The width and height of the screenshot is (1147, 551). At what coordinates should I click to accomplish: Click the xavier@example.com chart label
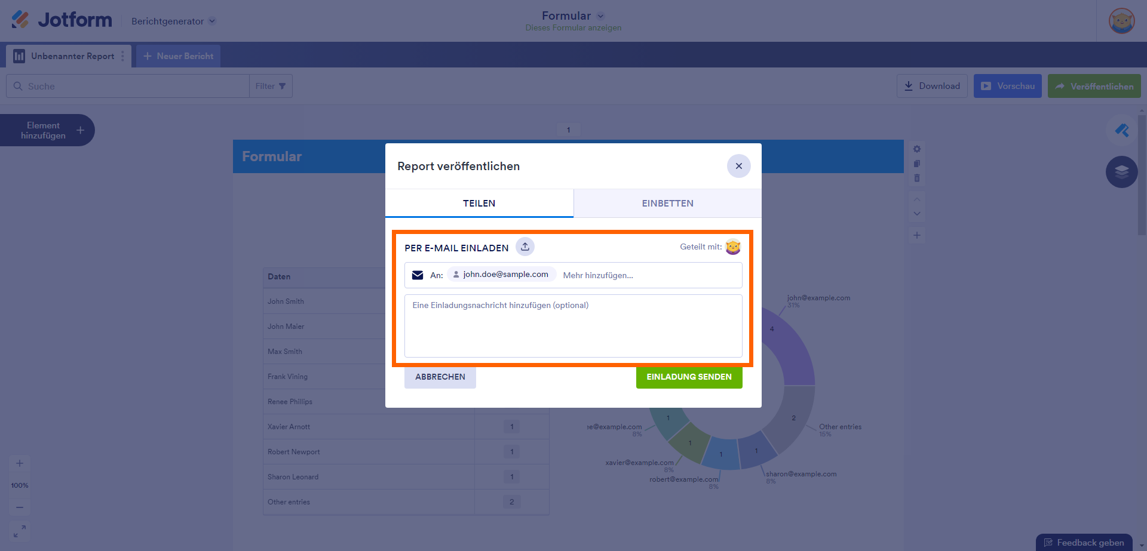tap(639, 463)
